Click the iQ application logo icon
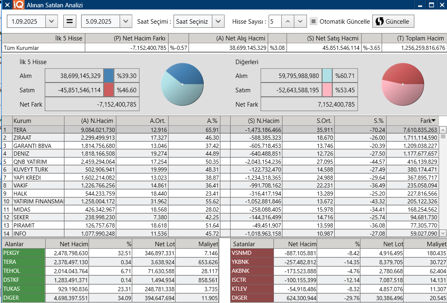 [18, 5]
